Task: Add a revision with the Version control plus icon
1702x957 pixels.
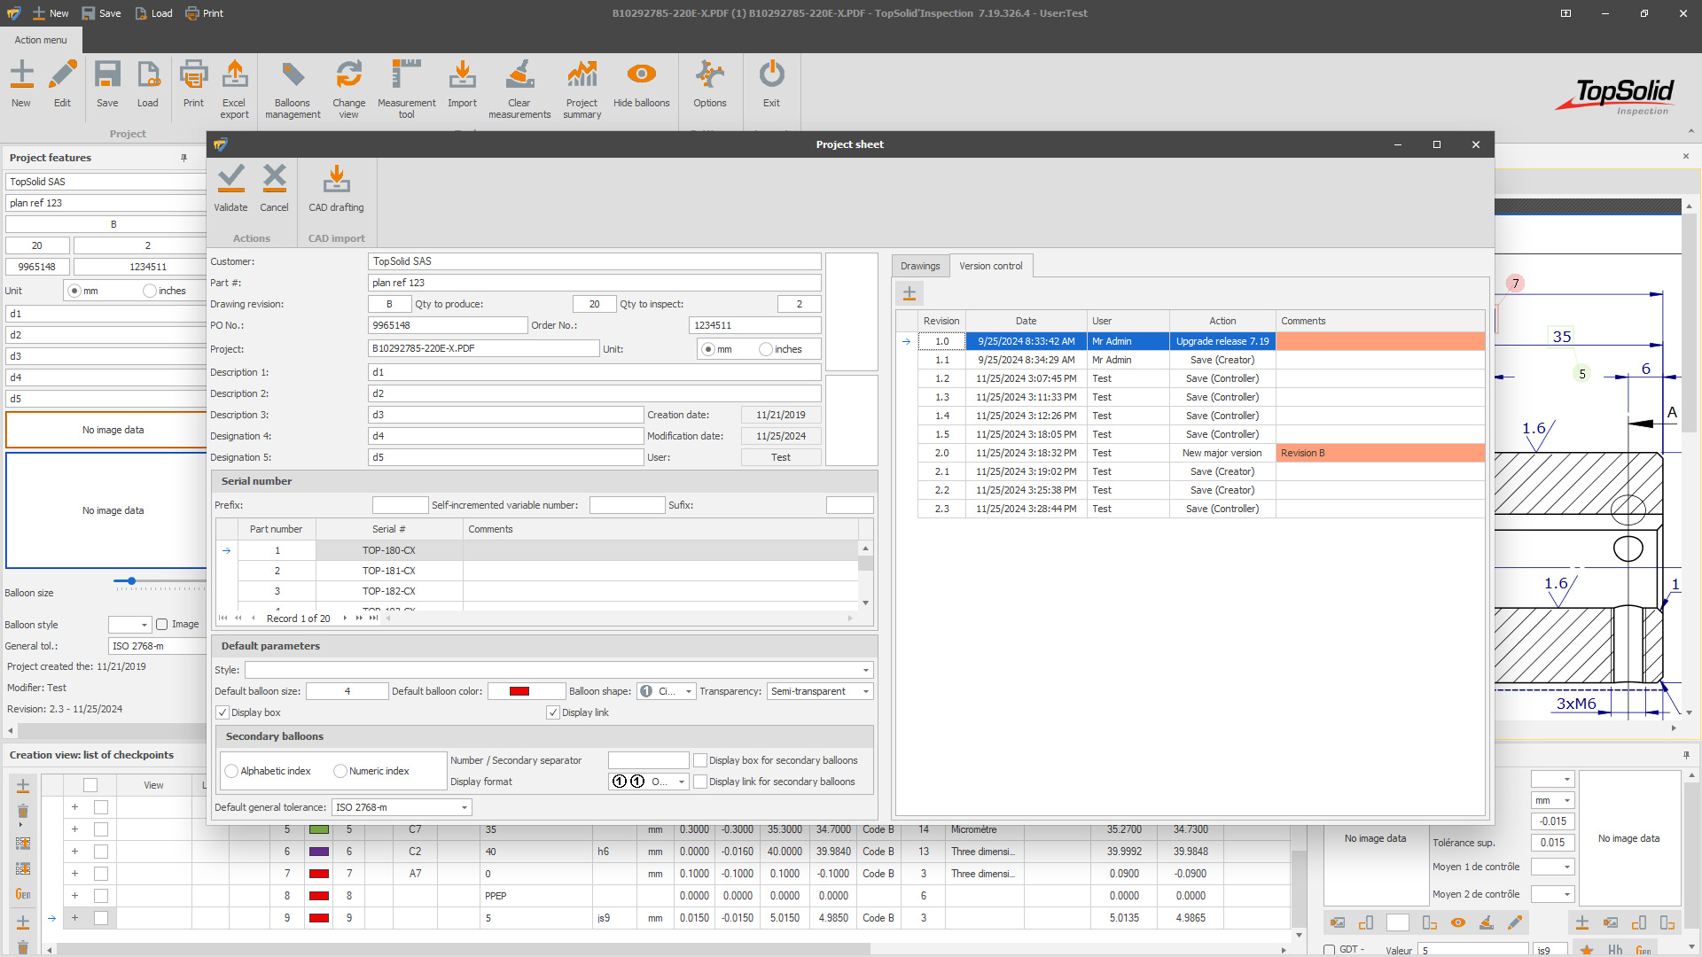Action: point(910,293)
